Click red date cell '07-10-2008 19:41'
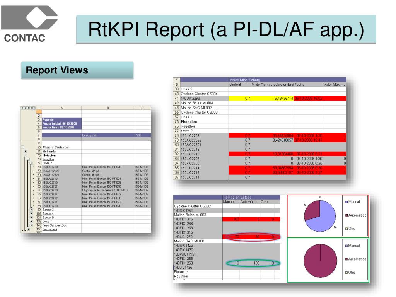The width and height of the screenshot is (396, 297). coord(308,140)
